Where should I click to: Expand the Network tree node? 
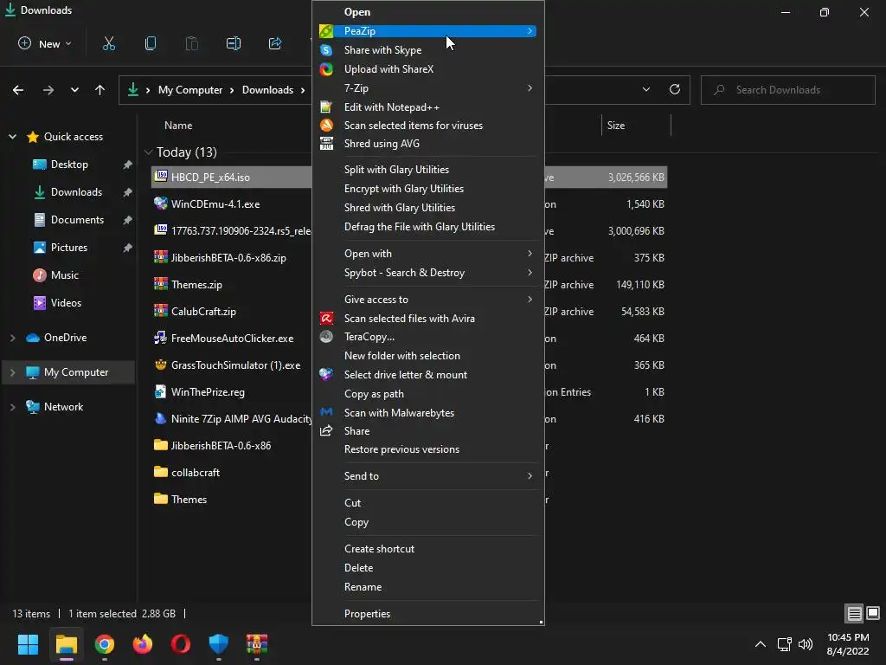12,407
